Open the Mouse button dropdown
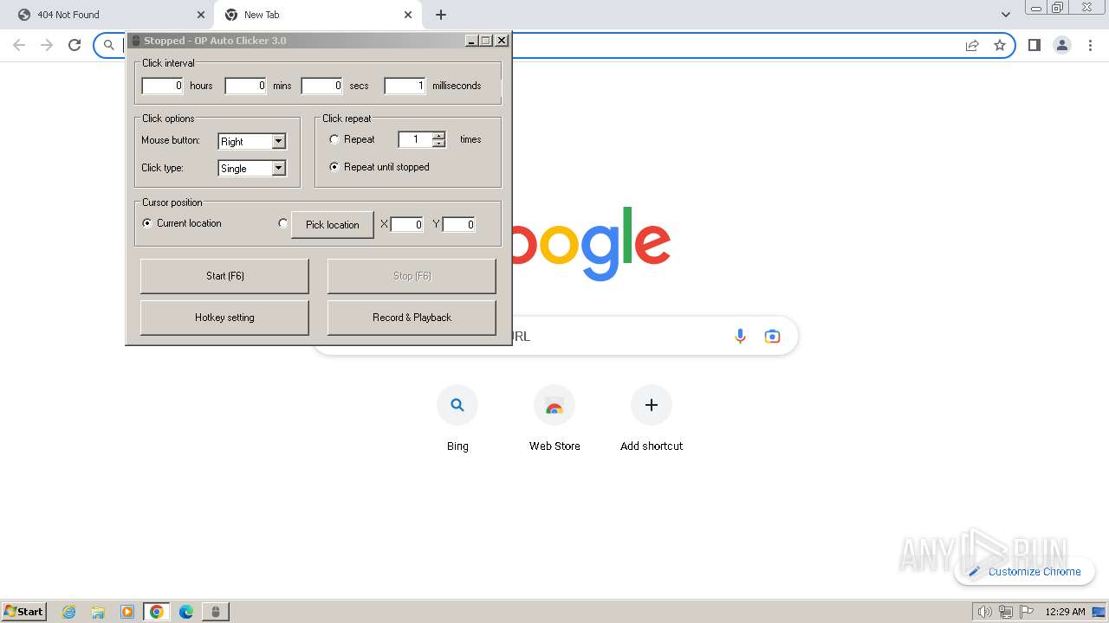Screen dimensions: 1109x623 coord(252,141)
